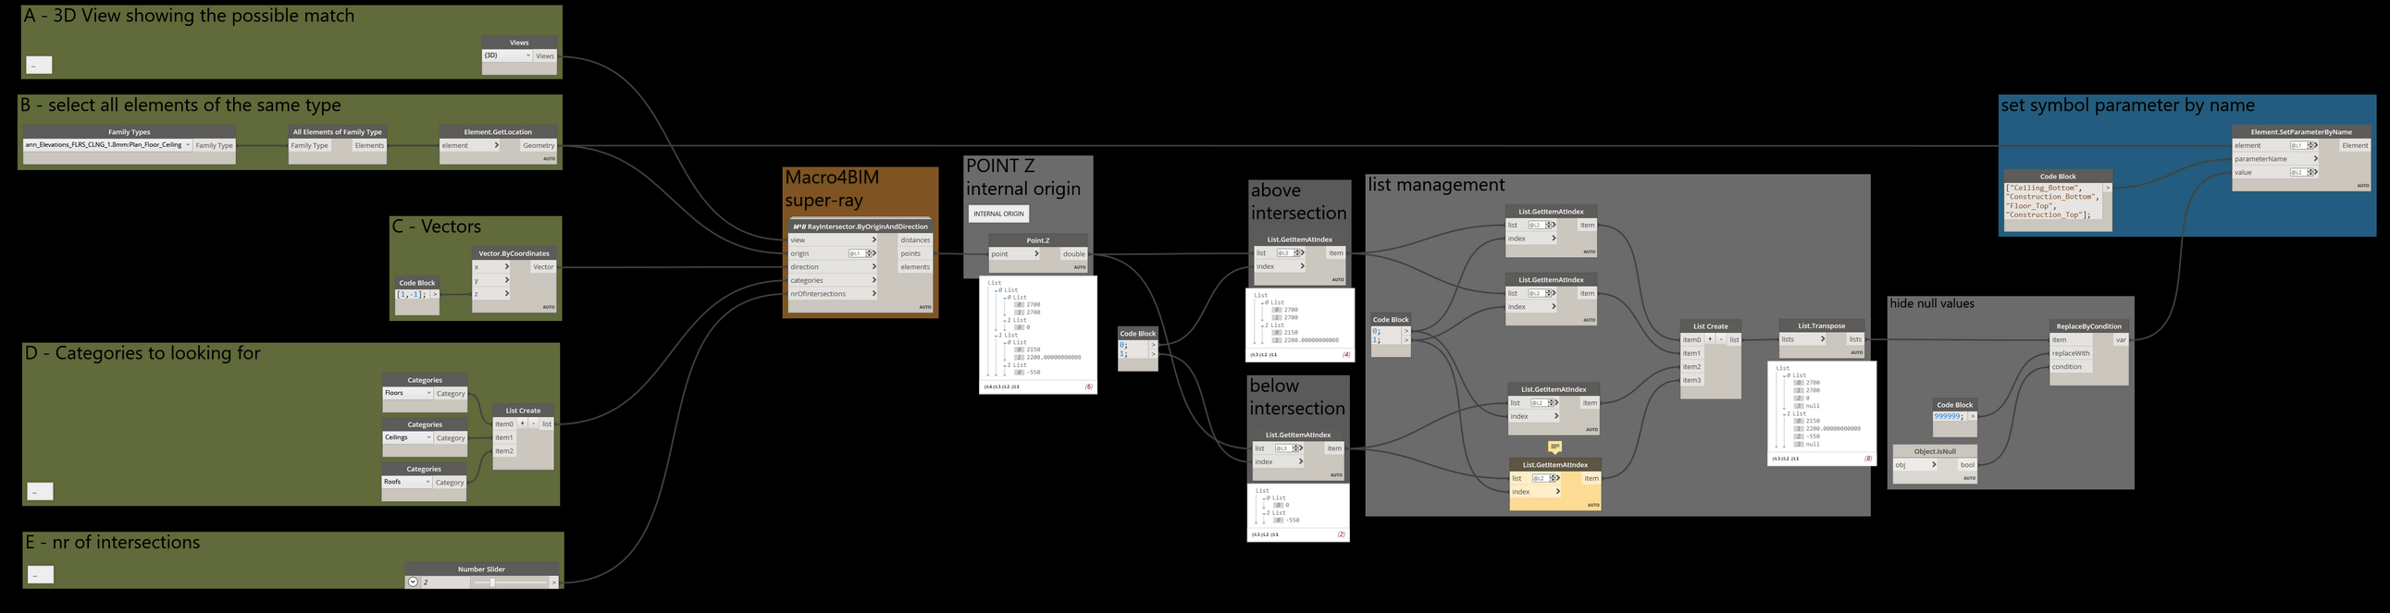This screenshot has height=613, width=2390.
Task: Click the direction input chevron on RayIntersector
Action: [874, 267]
